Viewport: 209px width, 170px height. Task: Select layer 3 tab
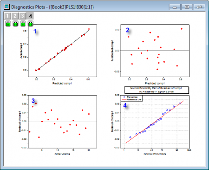point(23,16)
